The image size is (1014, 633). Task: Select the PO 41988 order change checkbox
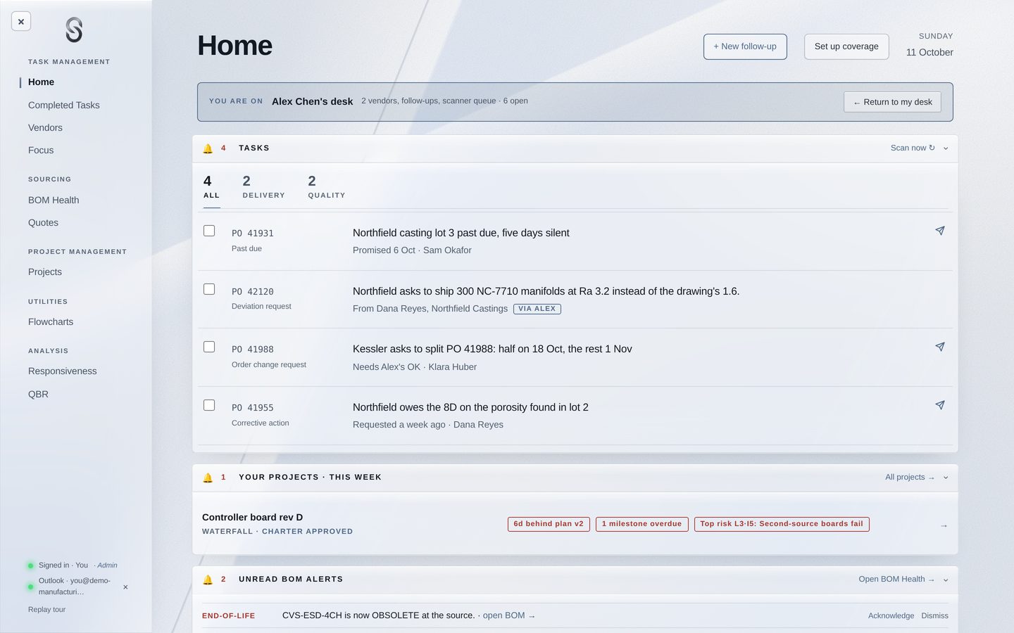[209, 347]
